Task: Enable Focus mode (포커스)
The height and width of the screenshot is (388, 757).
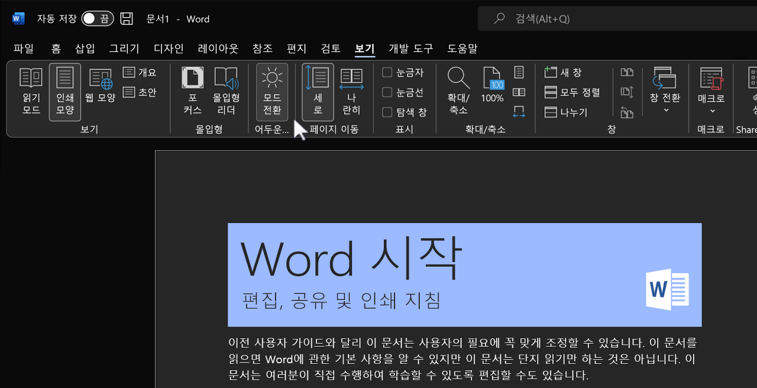Action: pyautogui.click(x=193, y=92)
